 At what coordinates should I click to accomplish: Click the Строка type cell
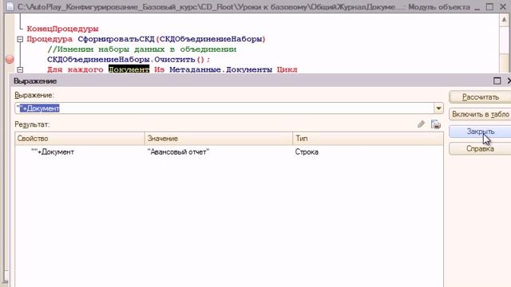pyautogui.click(x=307, y=152)
